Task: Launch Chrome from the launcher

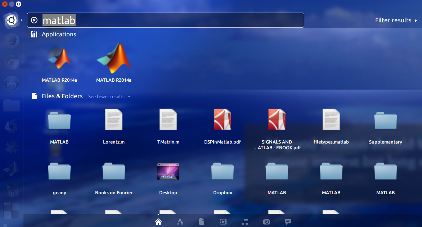Action: coord(11,63)
